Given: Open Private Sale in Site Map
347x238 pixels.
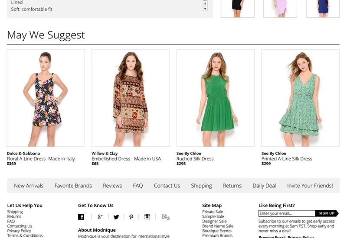Looking at the screenshot, I should (213, 212).
